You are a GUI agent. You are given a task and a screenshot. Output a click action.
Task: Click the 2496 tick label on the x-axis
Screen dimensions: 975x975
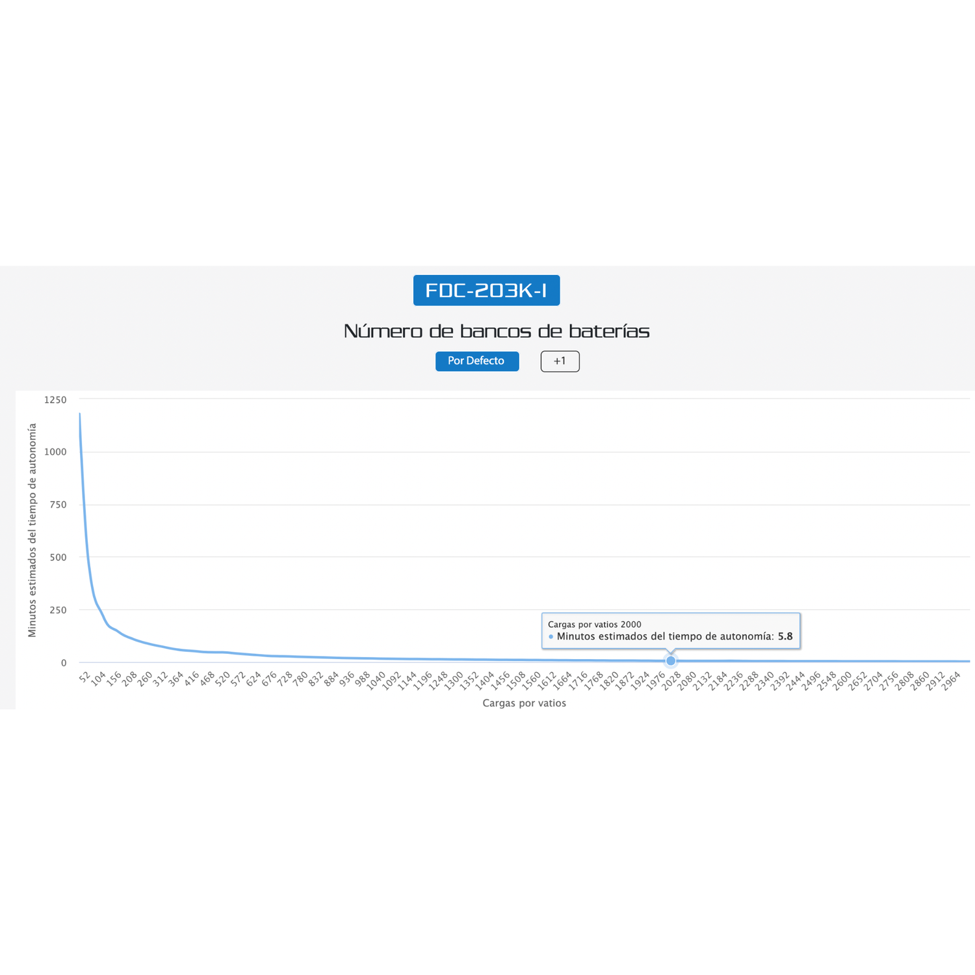point(811,681)
